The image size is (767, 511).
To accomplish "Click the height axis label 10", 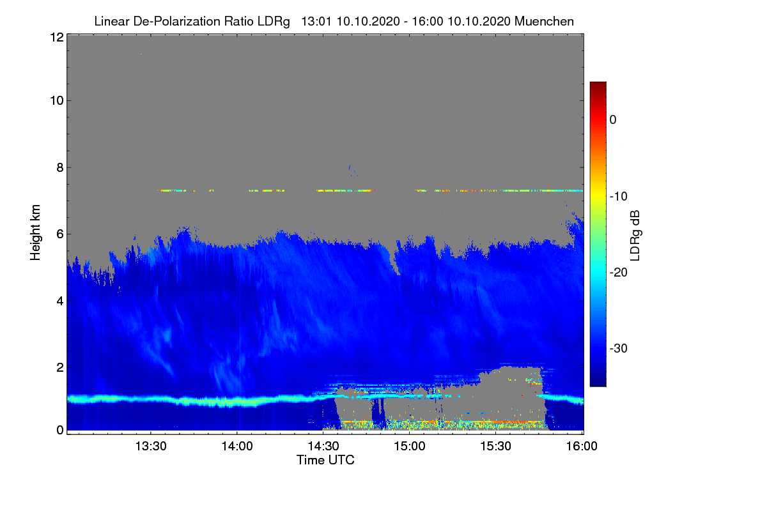I will [x=56, y=101].
